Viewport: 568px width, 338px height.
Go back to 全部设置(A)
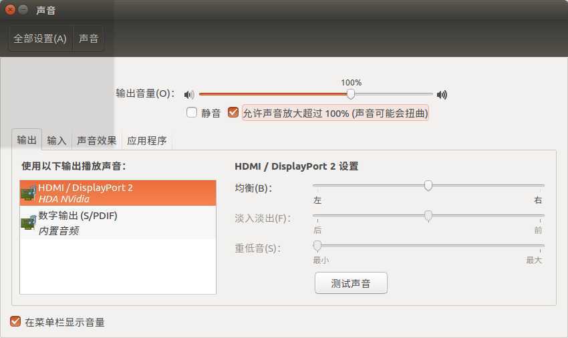[40, 38]
